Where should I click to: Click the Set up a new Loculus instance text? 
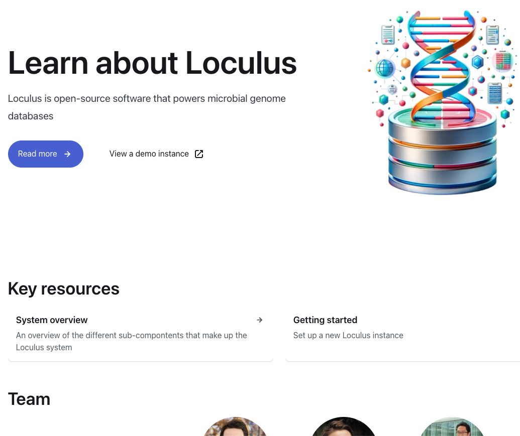point(348,335)
